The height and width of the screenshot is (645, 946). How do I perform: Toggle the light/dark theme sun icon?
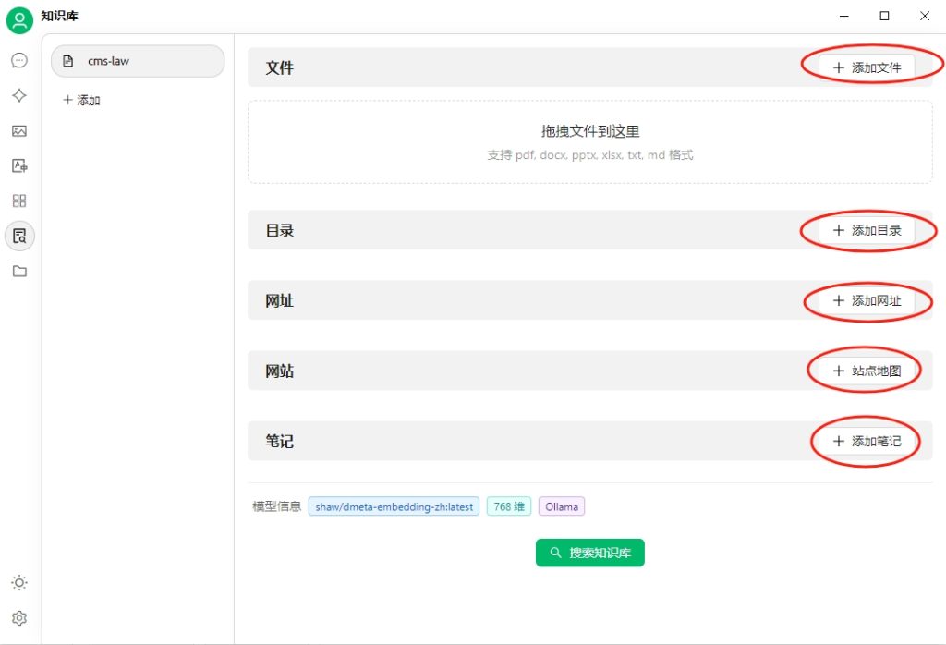click(x=19, y=583)
